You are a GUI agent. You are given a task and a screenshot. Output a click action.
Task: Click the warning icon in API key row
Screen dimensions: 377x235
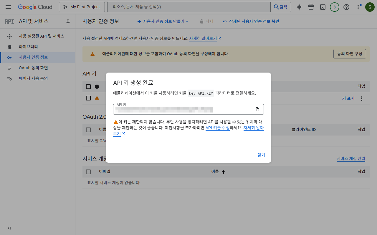coord(97,98)
